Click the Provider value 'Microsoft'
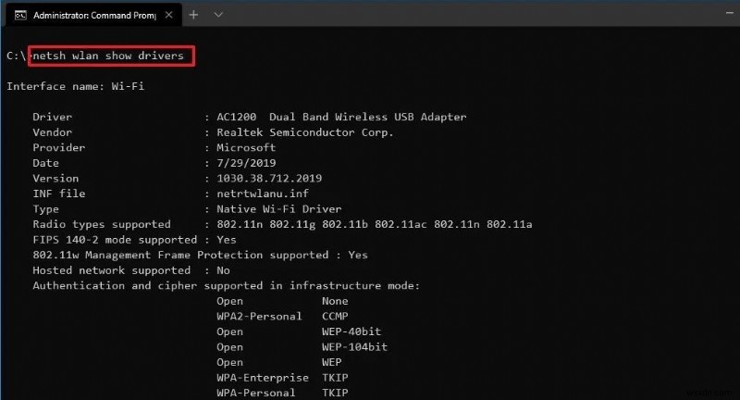 tap(246, 147)
